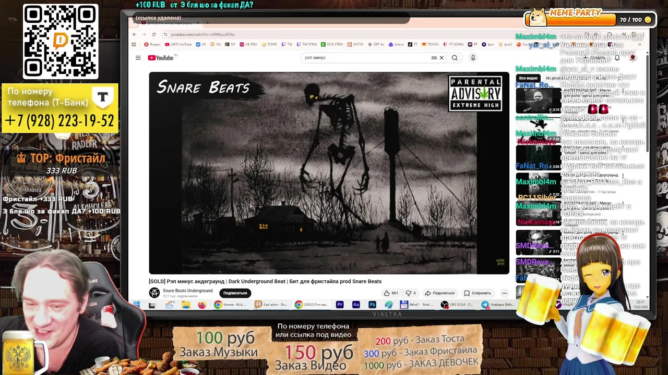Screen dimensions: 668x375
Task: Switch to Stream - Kick Chrome window in taskbar
Action: (230, 305)
